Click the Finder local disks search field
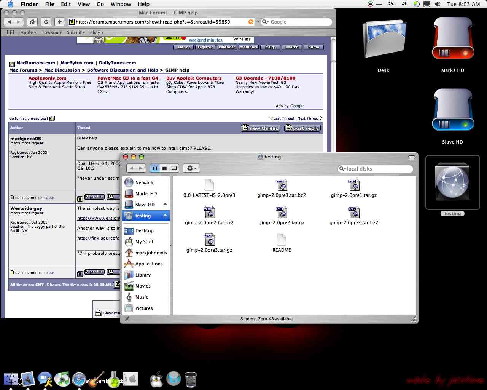Viewport: 487px width, 390px height. 376,169
